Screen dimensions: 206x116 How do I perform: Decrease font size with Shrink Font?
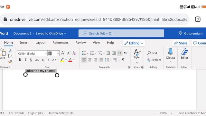(x=69, y=53)
